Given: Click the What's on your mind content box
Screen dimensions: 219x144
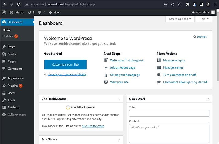Looking at the screenshot, I should click(169, 133).
